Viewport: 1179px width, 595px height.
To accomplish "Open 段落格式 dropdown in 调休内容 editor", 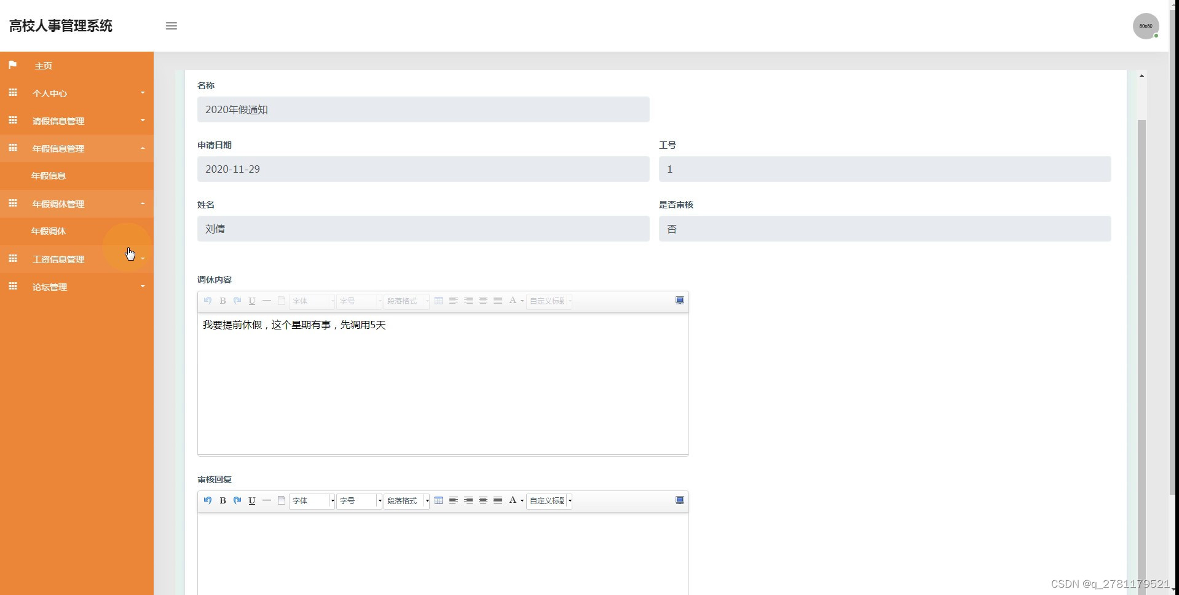I will pos(407,301).
